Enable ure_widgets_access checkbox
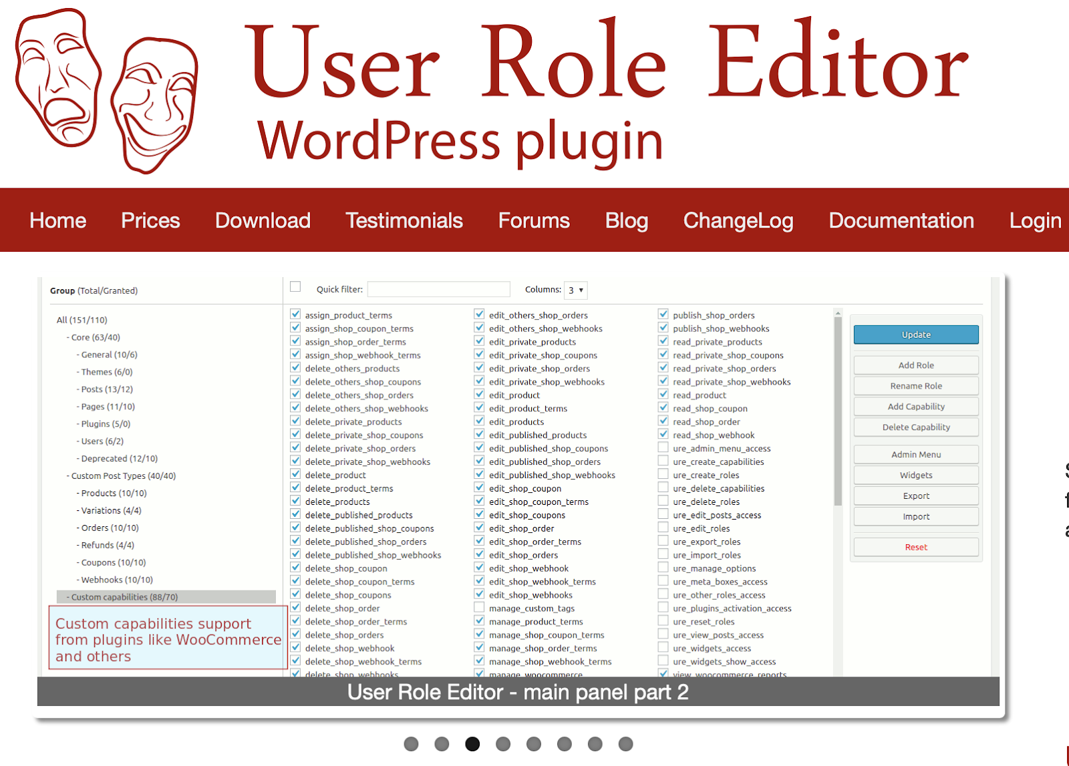The height and width of the screenshot is (766, 1069). coord(663,647)
